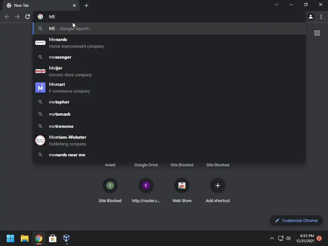This screenshot has width=328, height=246.
Task: Select the messenger search suggestion
Action: pyautogui.click(x=169, y=57)
